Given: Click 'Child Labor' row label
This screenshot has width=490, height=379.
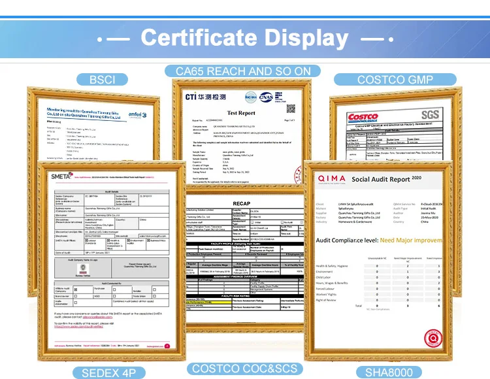Looking at the screenshot, I should click(323, 278).
